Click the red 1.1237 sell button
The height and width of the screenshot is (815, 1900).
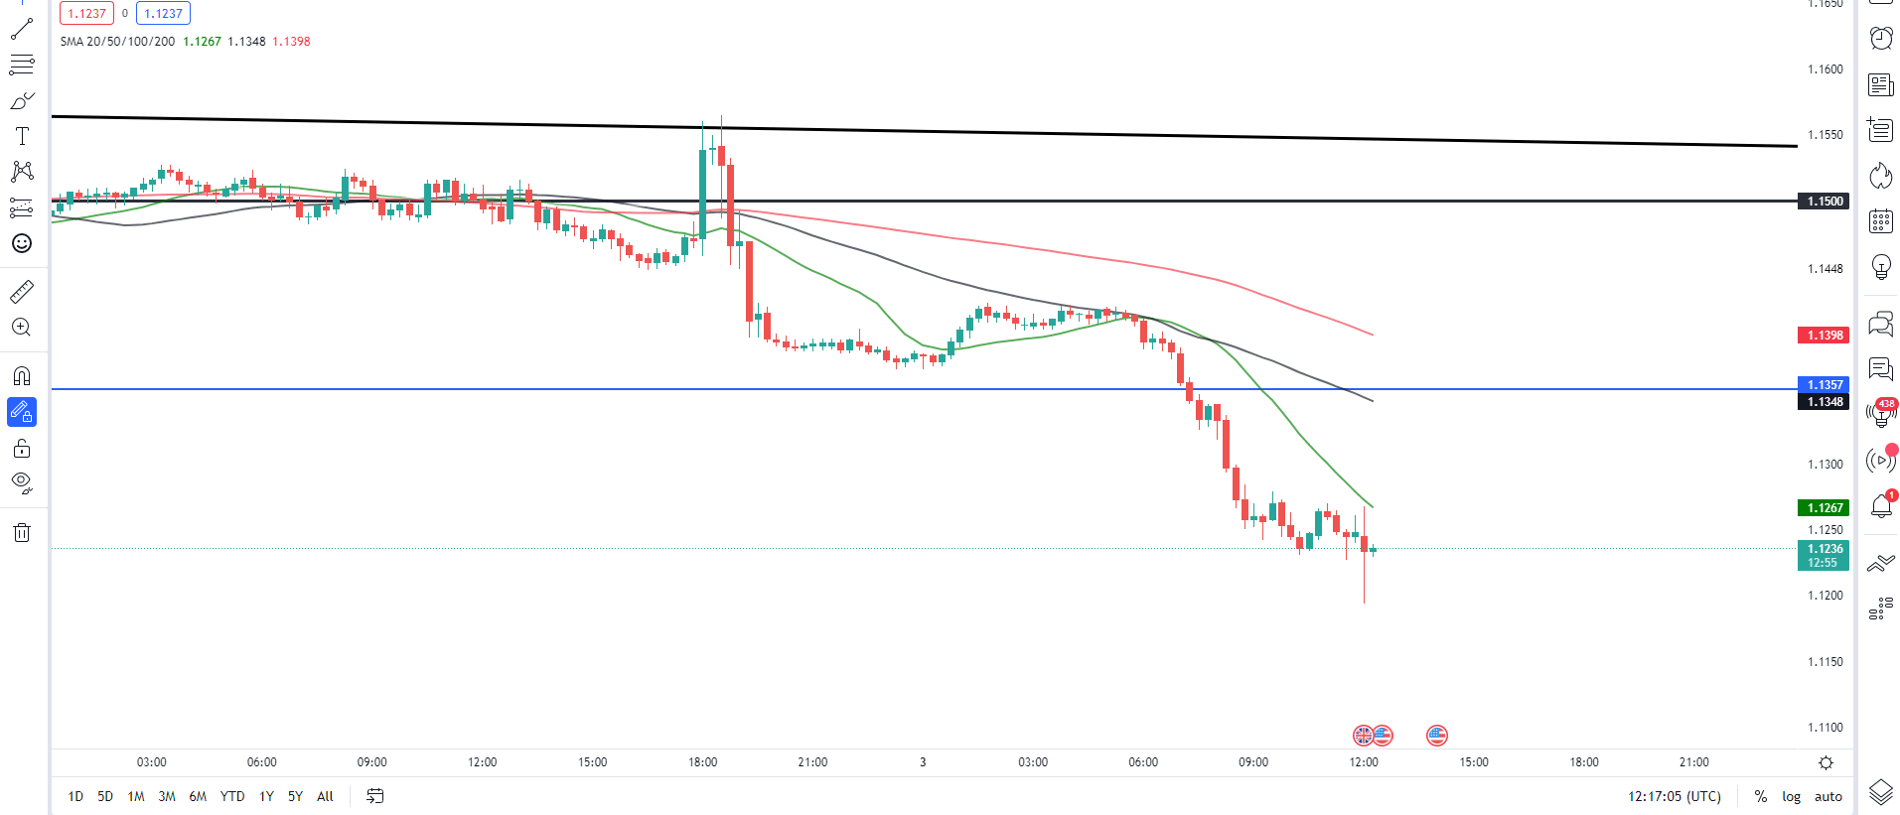(87, 13)
